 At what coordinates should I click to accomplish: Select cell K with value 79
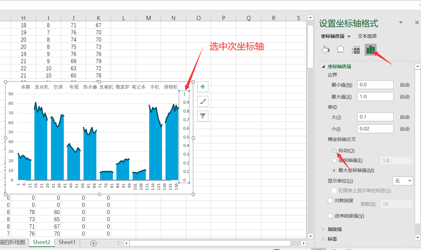[99, 61]
